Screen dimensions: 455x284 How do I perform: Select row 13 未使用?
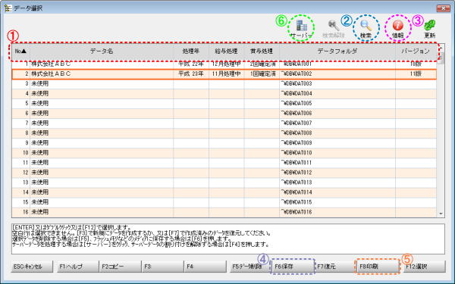(x=224, y=183)
